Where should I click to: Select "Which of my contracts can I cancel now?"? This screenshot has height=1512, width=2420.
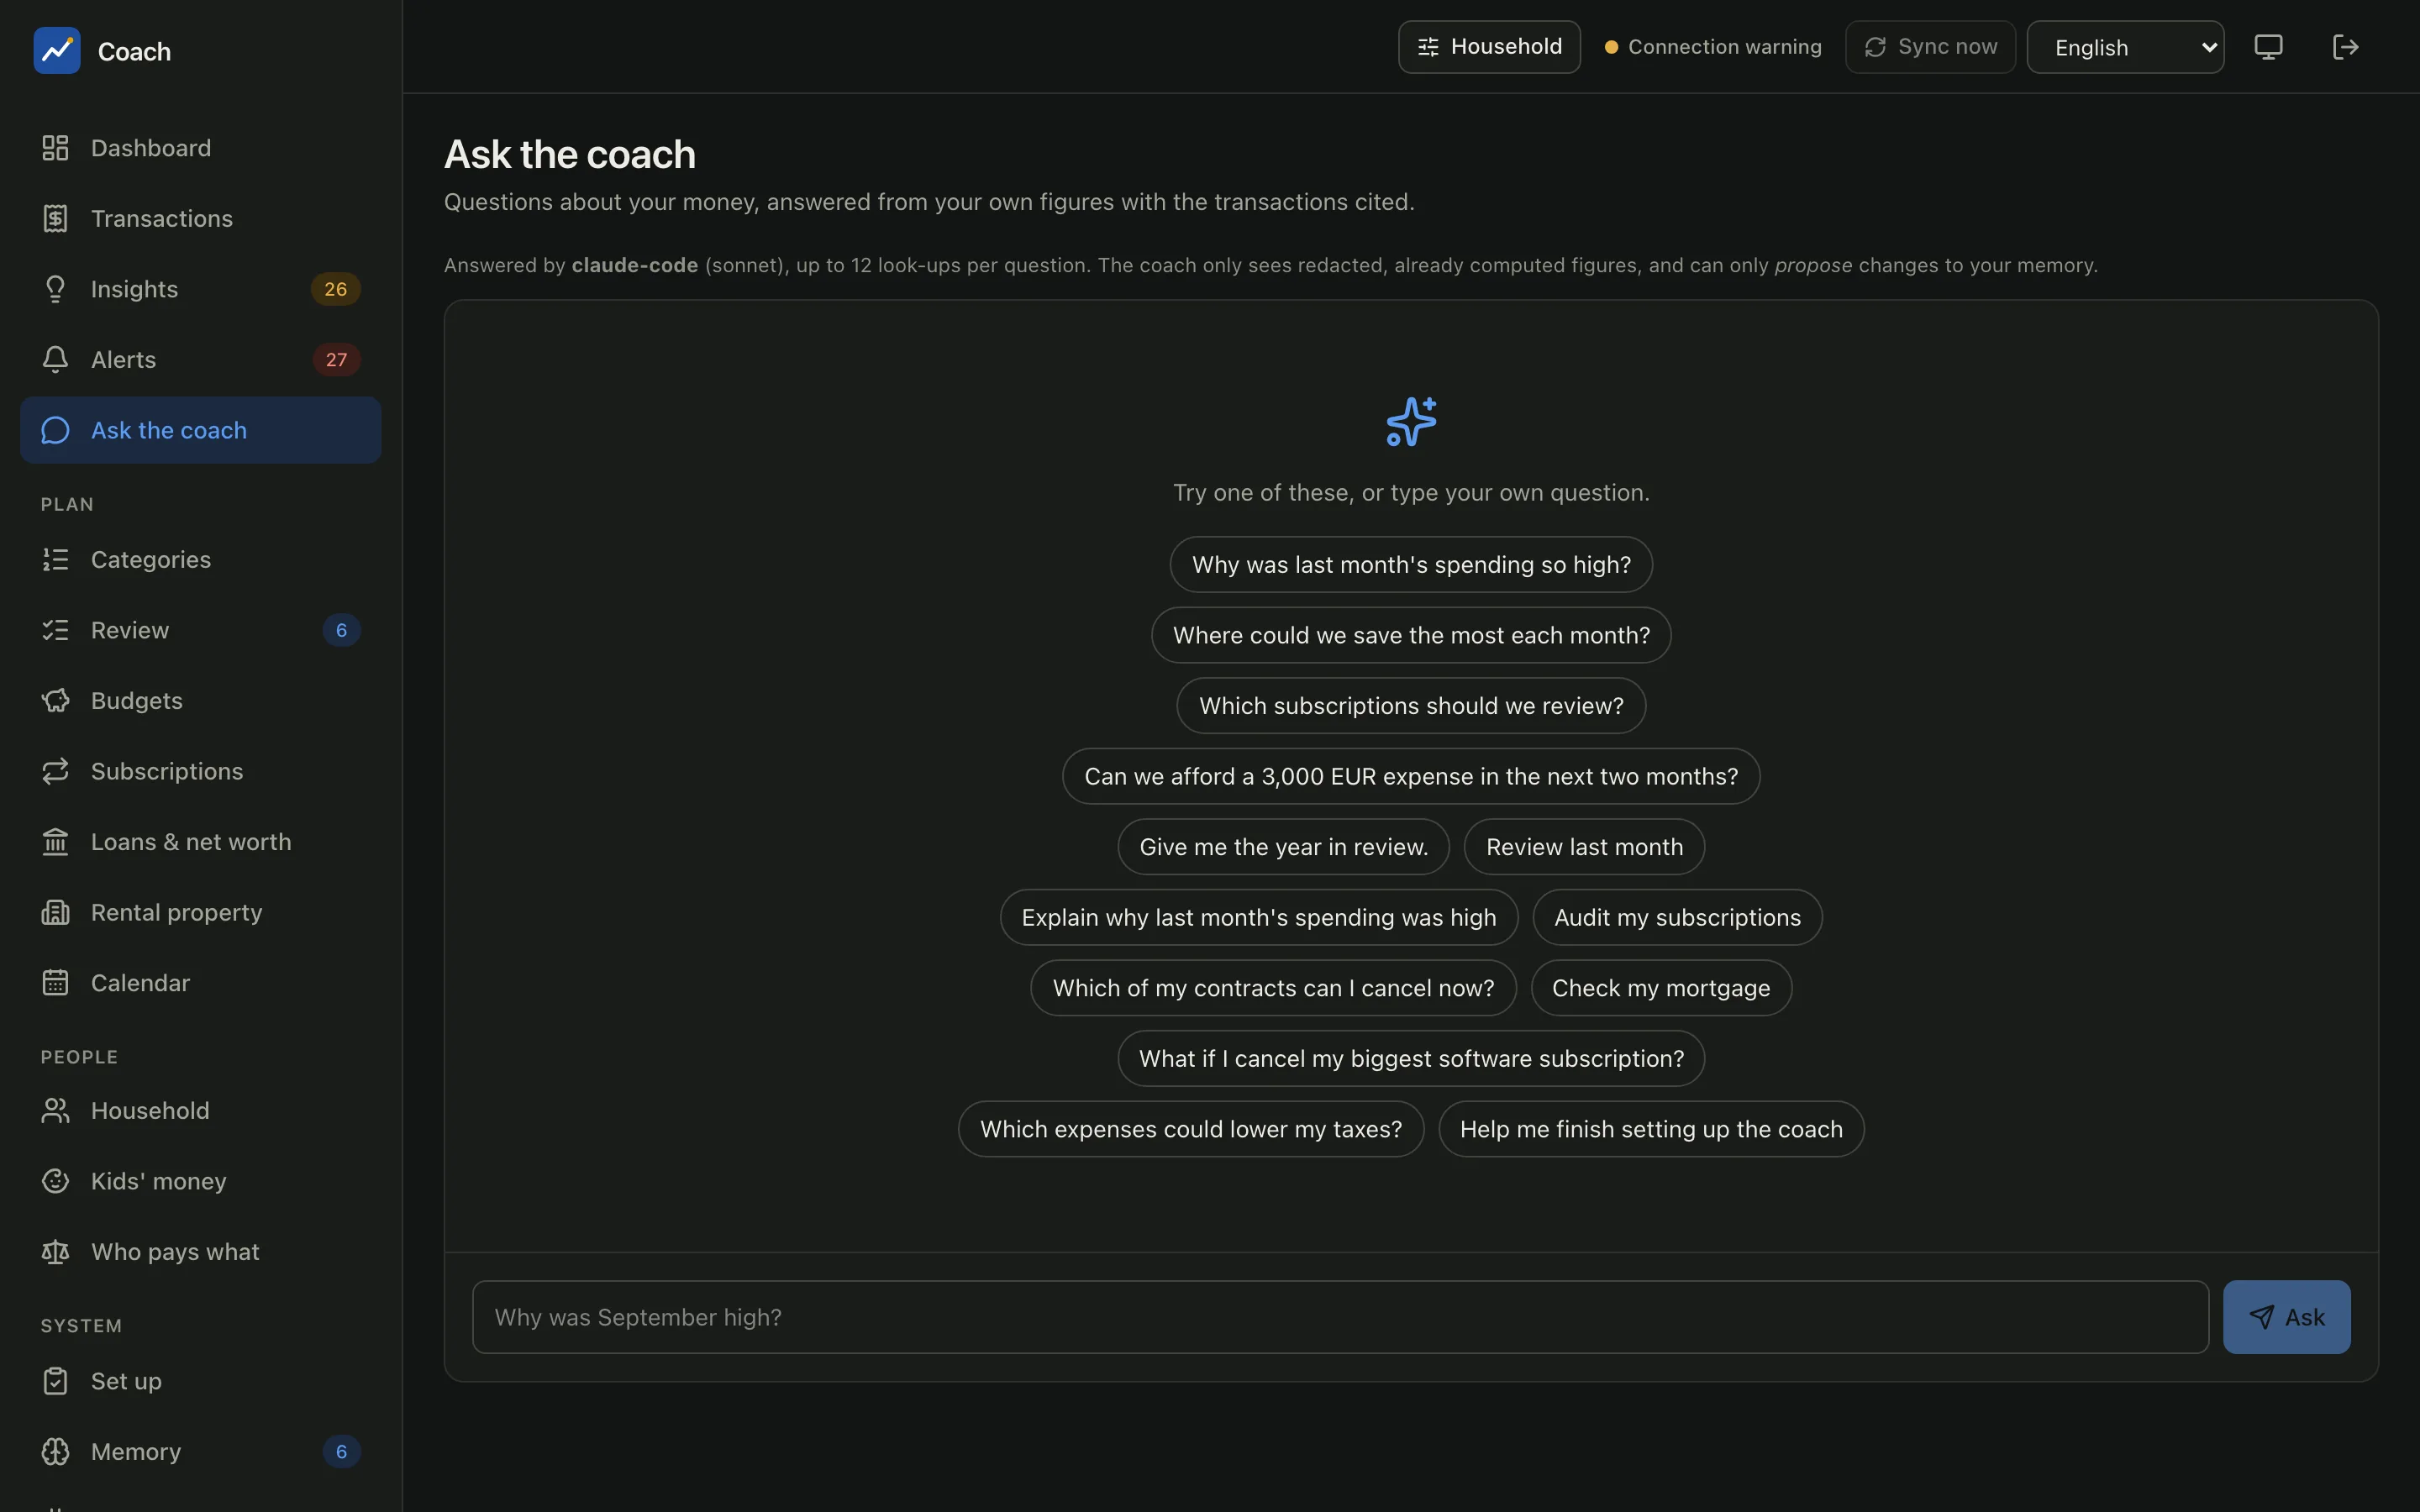pyautogui.click(x=1273, y=988)
